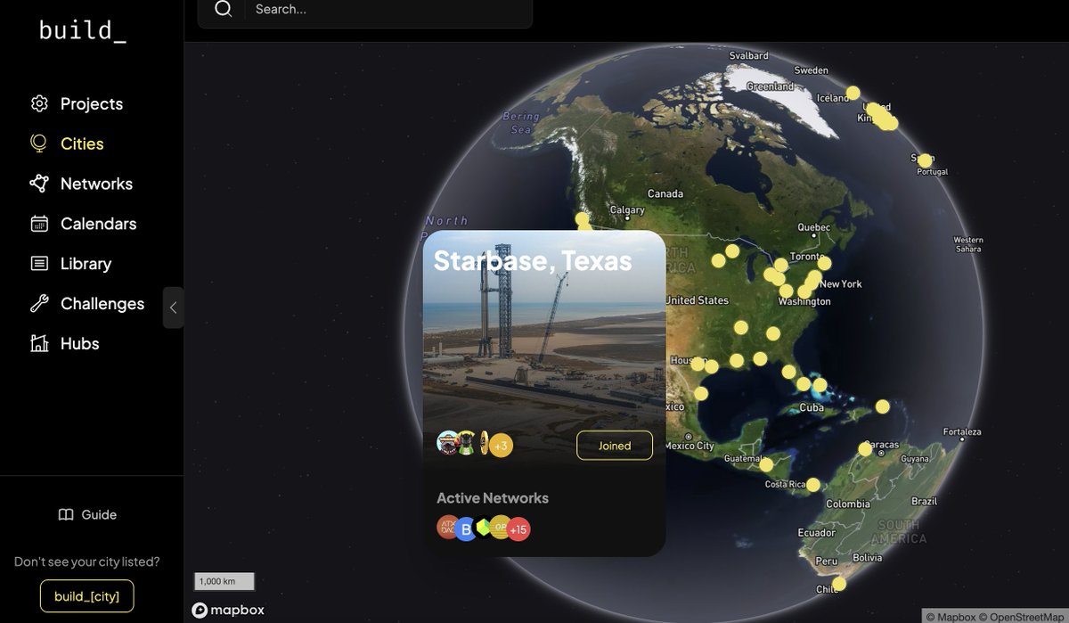
Task: Select the city marker southwest of Calgary
Action: pos(583,218)
